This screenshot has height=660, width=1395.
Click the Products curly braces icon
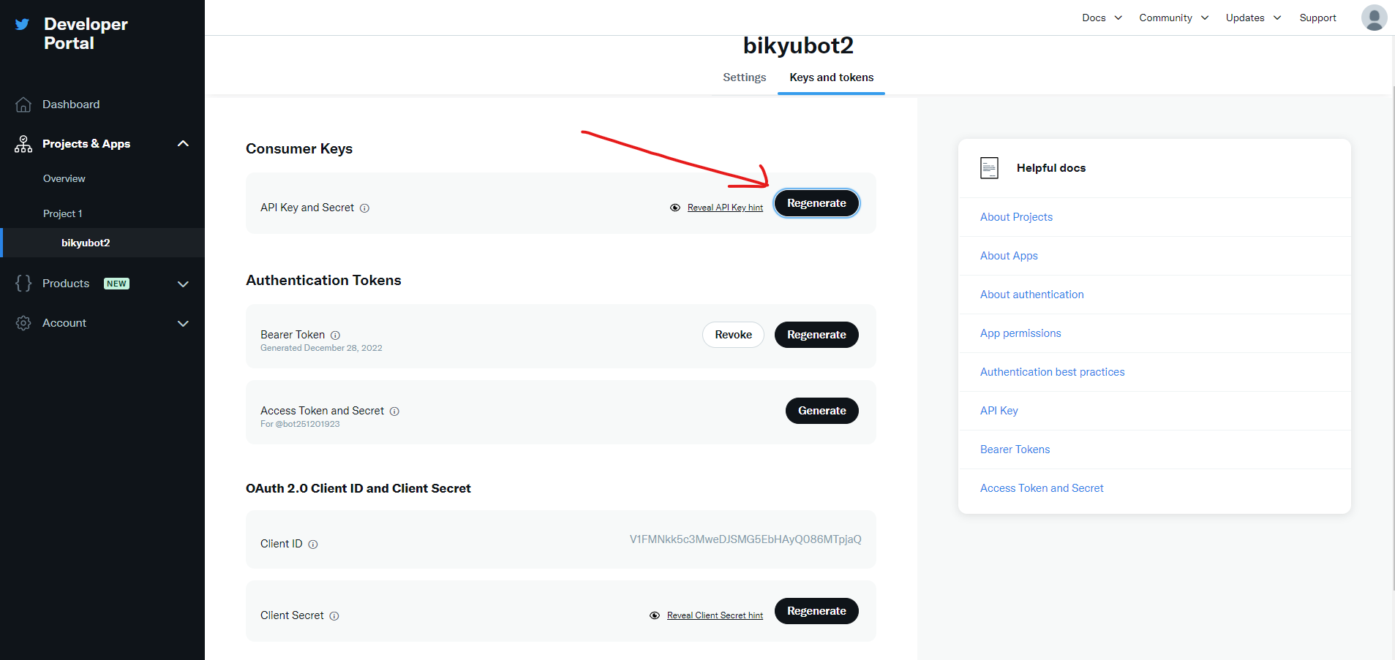23,284
